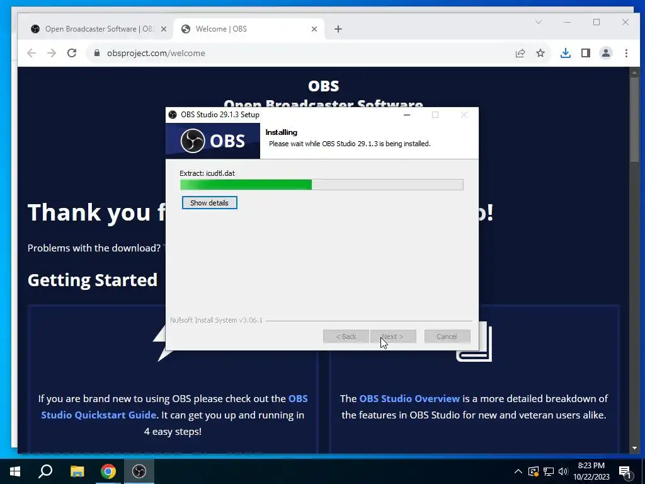
Task: Toggle Chrome side panel
Action: (586, 53)
